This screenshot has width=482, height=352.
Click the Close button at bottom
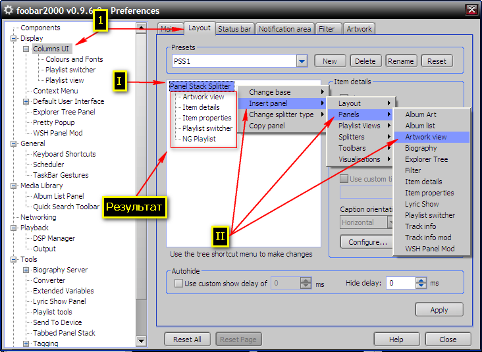click(448, 339)
